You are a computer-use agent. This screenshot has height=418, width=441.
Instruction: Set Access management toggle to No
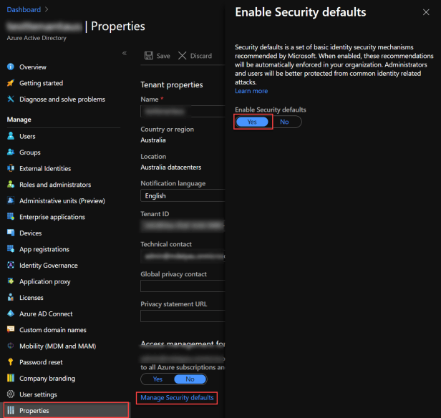click(x=190, y=379)
